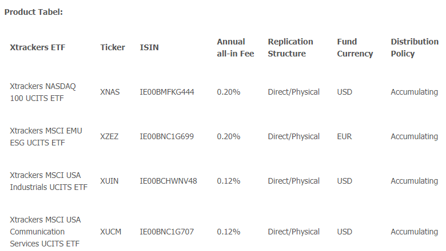This screenshot has height=251, width=446.
Task: Select the XUIN ticker
Action: click(x=109, y=181)
